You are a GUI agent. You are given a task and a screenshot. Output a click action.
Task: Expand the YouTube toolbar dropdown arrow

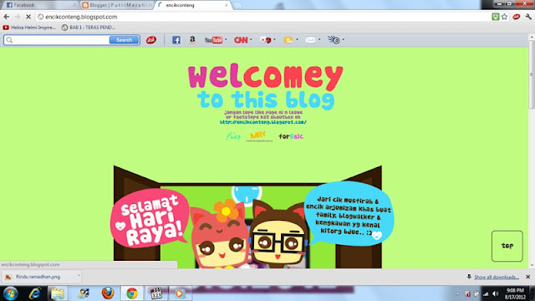point(226,39)
